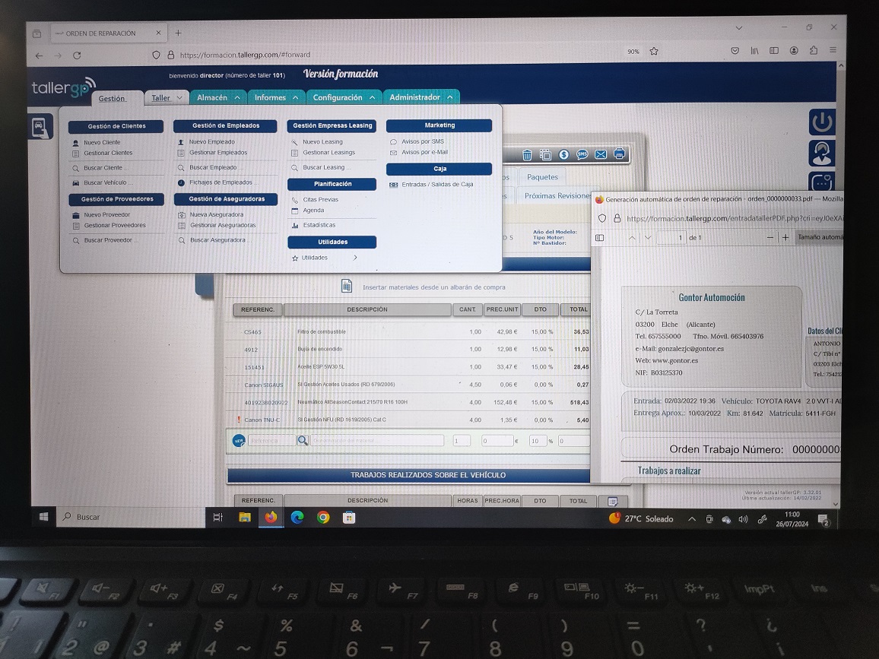Click PDF viewer zoom in plus button
The image size is (879, 659).
(785, 238)
